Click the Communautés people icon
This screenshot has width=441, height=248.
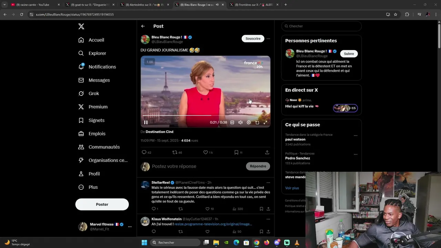click(x=81, y=147)
